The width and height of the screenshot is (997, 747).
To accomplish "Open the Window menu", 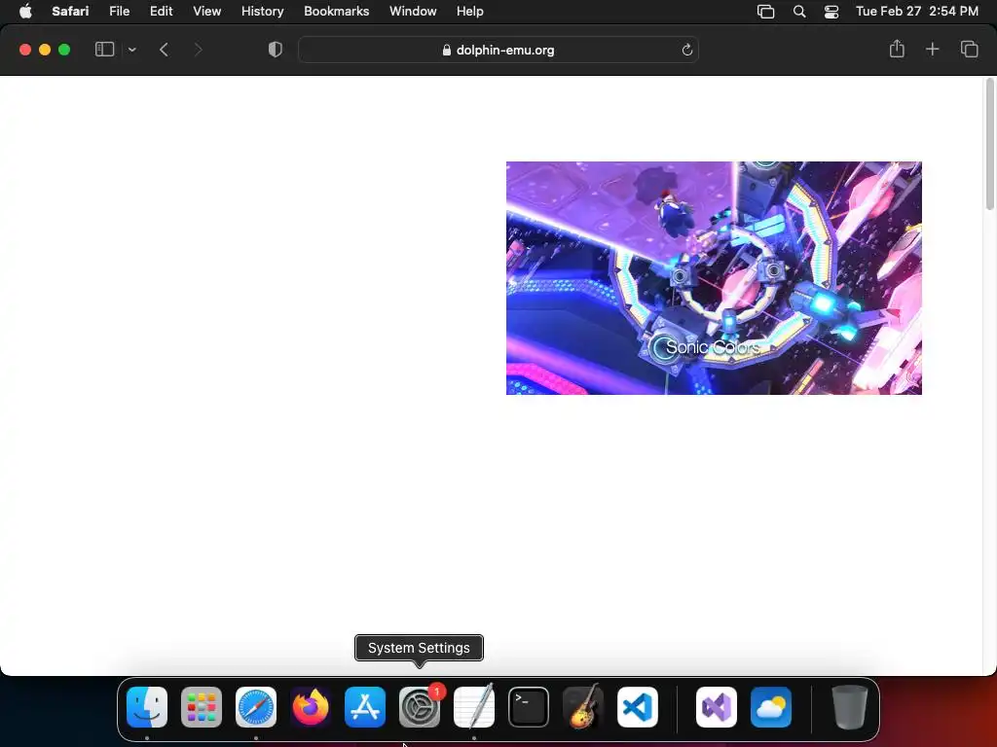I will [x=413, y=11].
